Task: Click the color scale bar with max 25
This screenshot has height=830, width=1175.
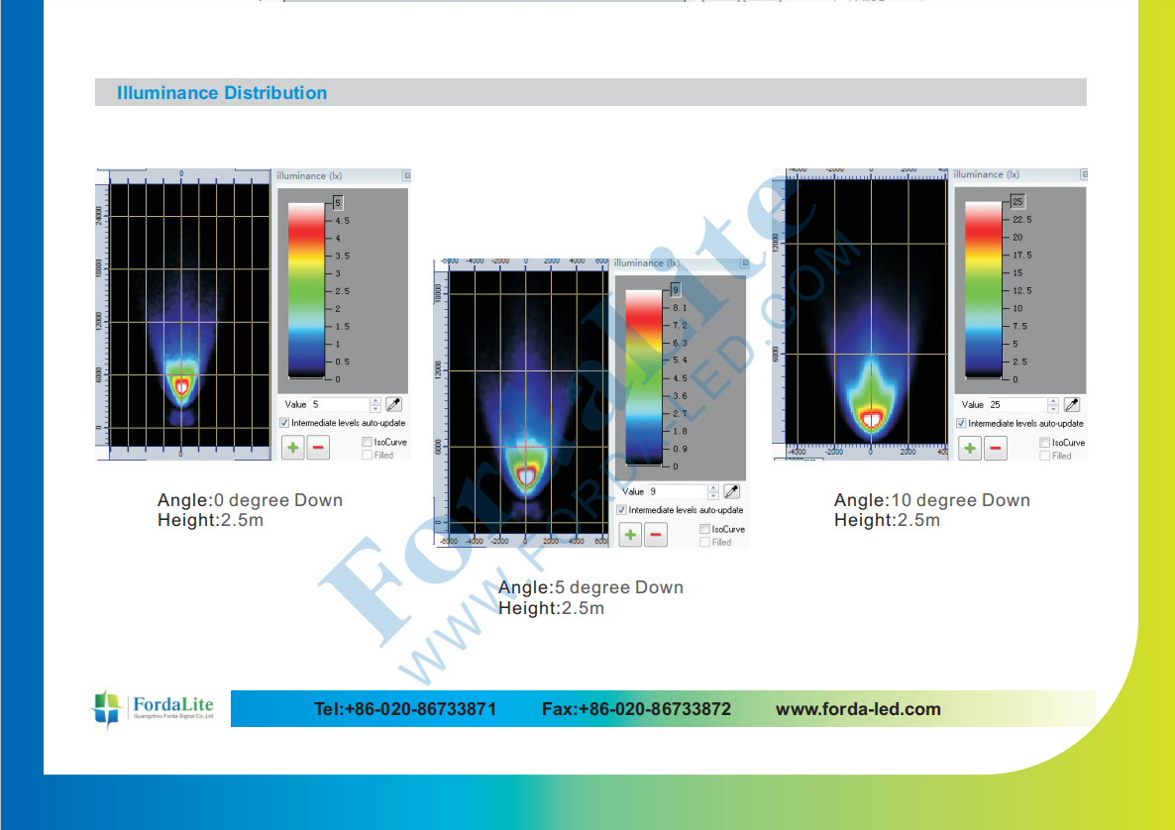Action: pos(983,289)
